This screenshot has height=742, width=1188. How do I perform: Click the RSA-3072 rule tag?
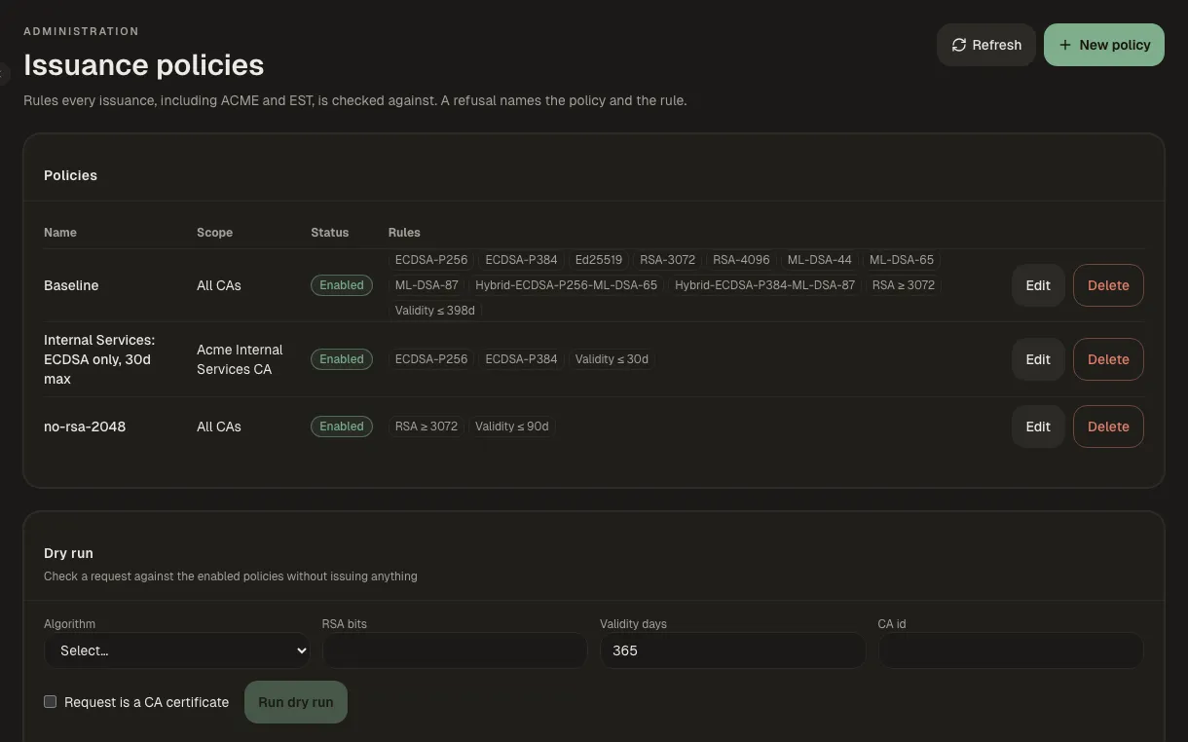(x=668, y=260)
